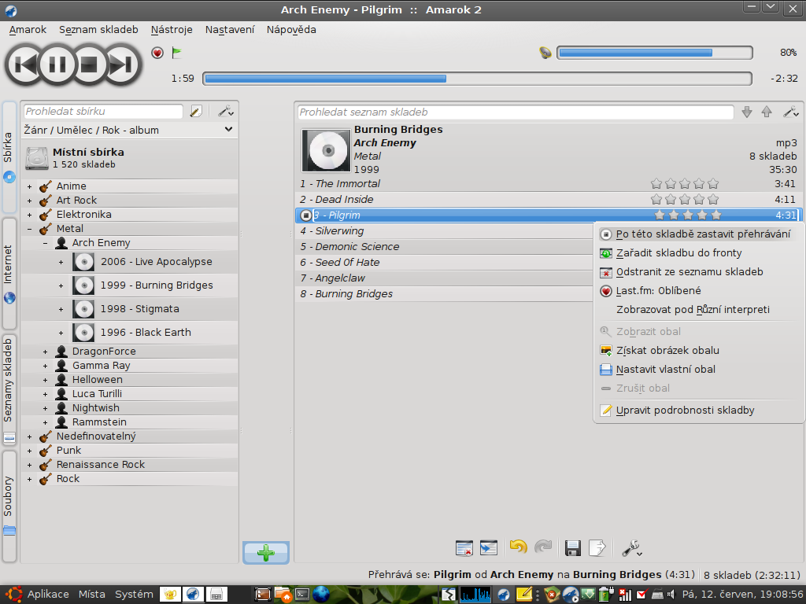Click the green plus add button
The width and height of the screenshot is (806, 604).
point(266,553)
